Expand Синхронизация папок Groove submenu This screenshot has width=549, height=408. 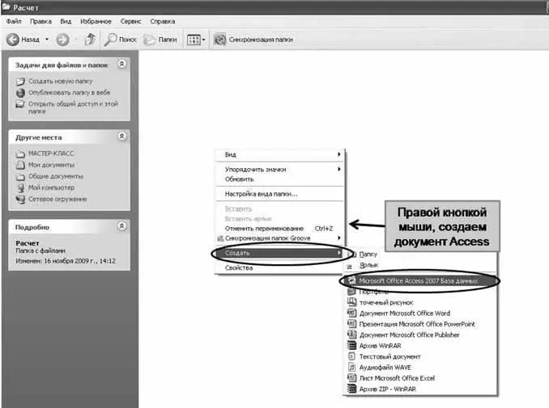pos(279,238)
